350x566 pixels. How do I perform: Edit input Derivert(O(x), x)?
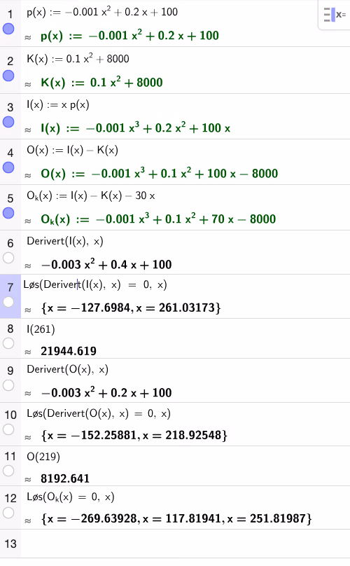pyautogui.click(x=67, y=369)
